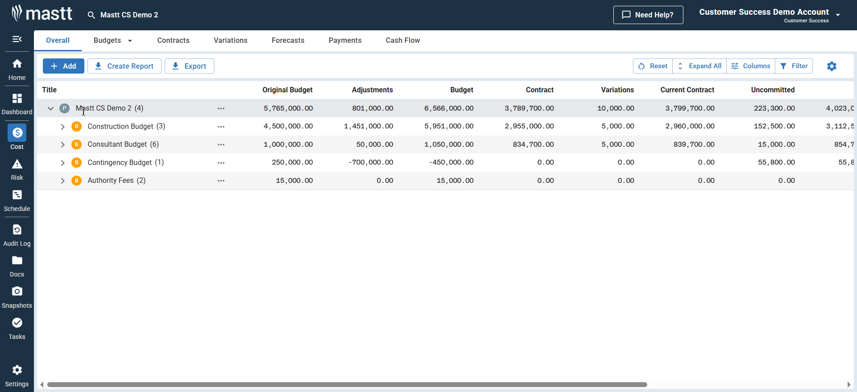Open the Audit Log
This screenshot has height=392, width=857.
coord(17,236)
